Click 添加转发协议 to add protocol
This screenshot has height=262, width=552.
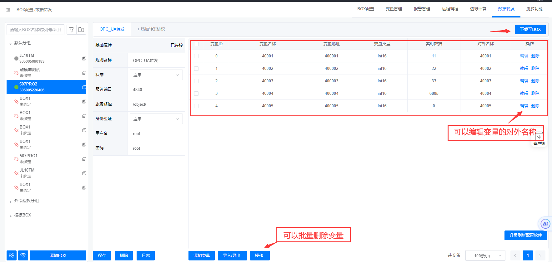(x=151, y=29)
